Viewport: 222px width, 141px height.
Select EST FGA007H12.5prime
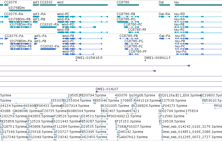132,137
